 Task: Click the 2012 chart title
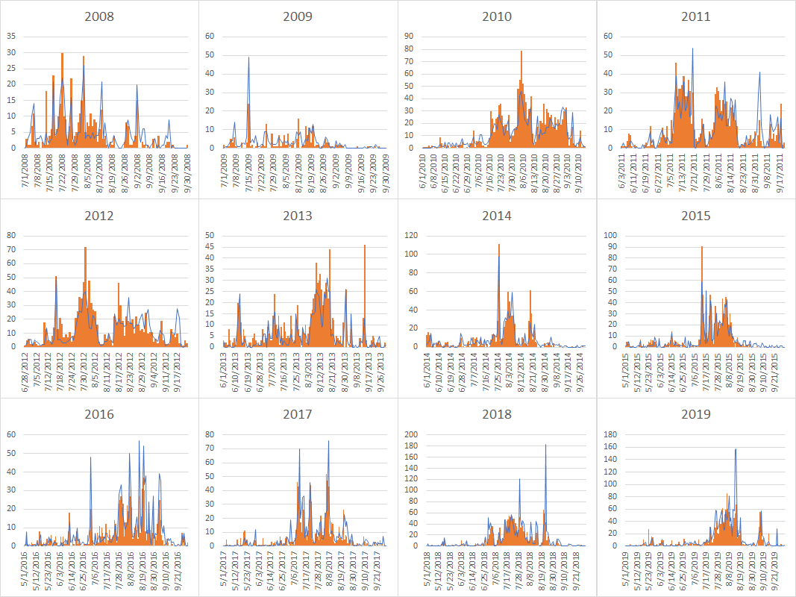[x=99, y=216]
